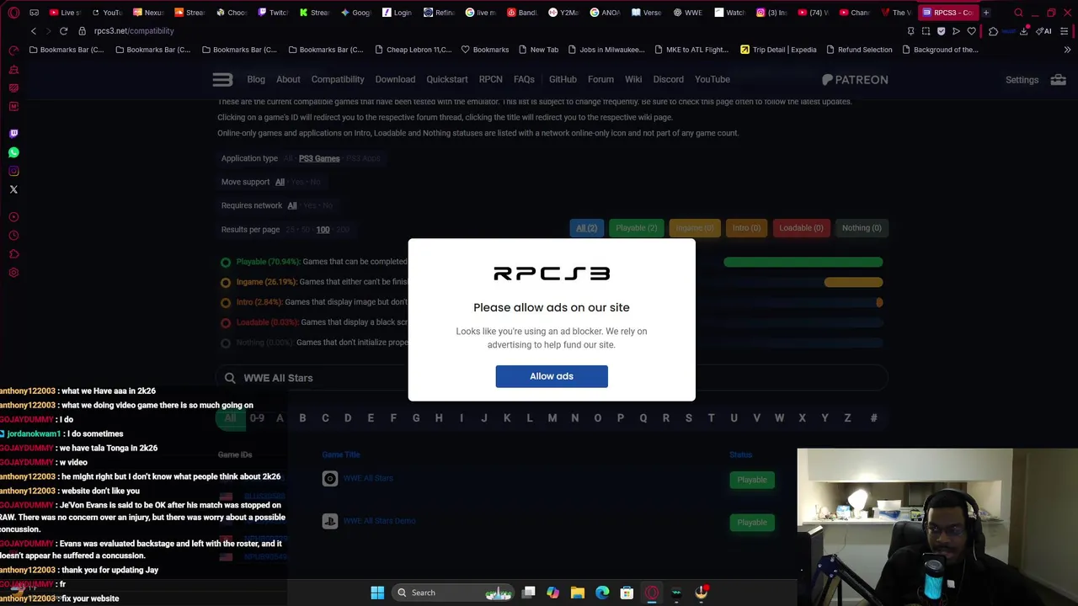Open the downloads icon in the toolbar
This screenshot has width=1078, height=606.
(1024, 31)
